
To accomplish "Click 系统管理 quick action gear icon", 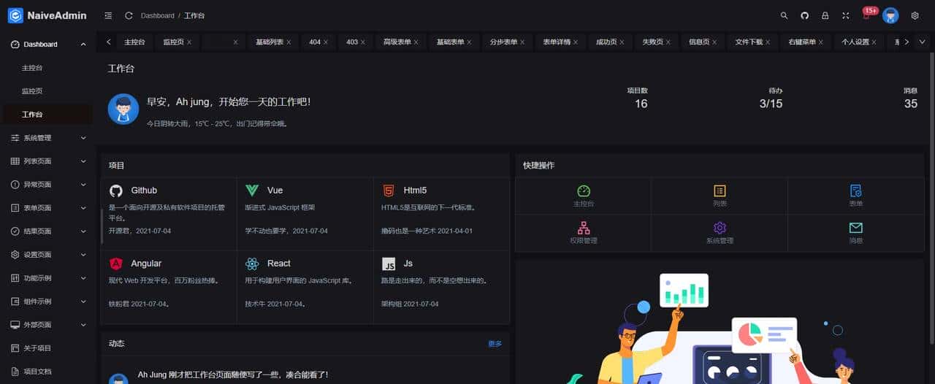I will point(720,227).
